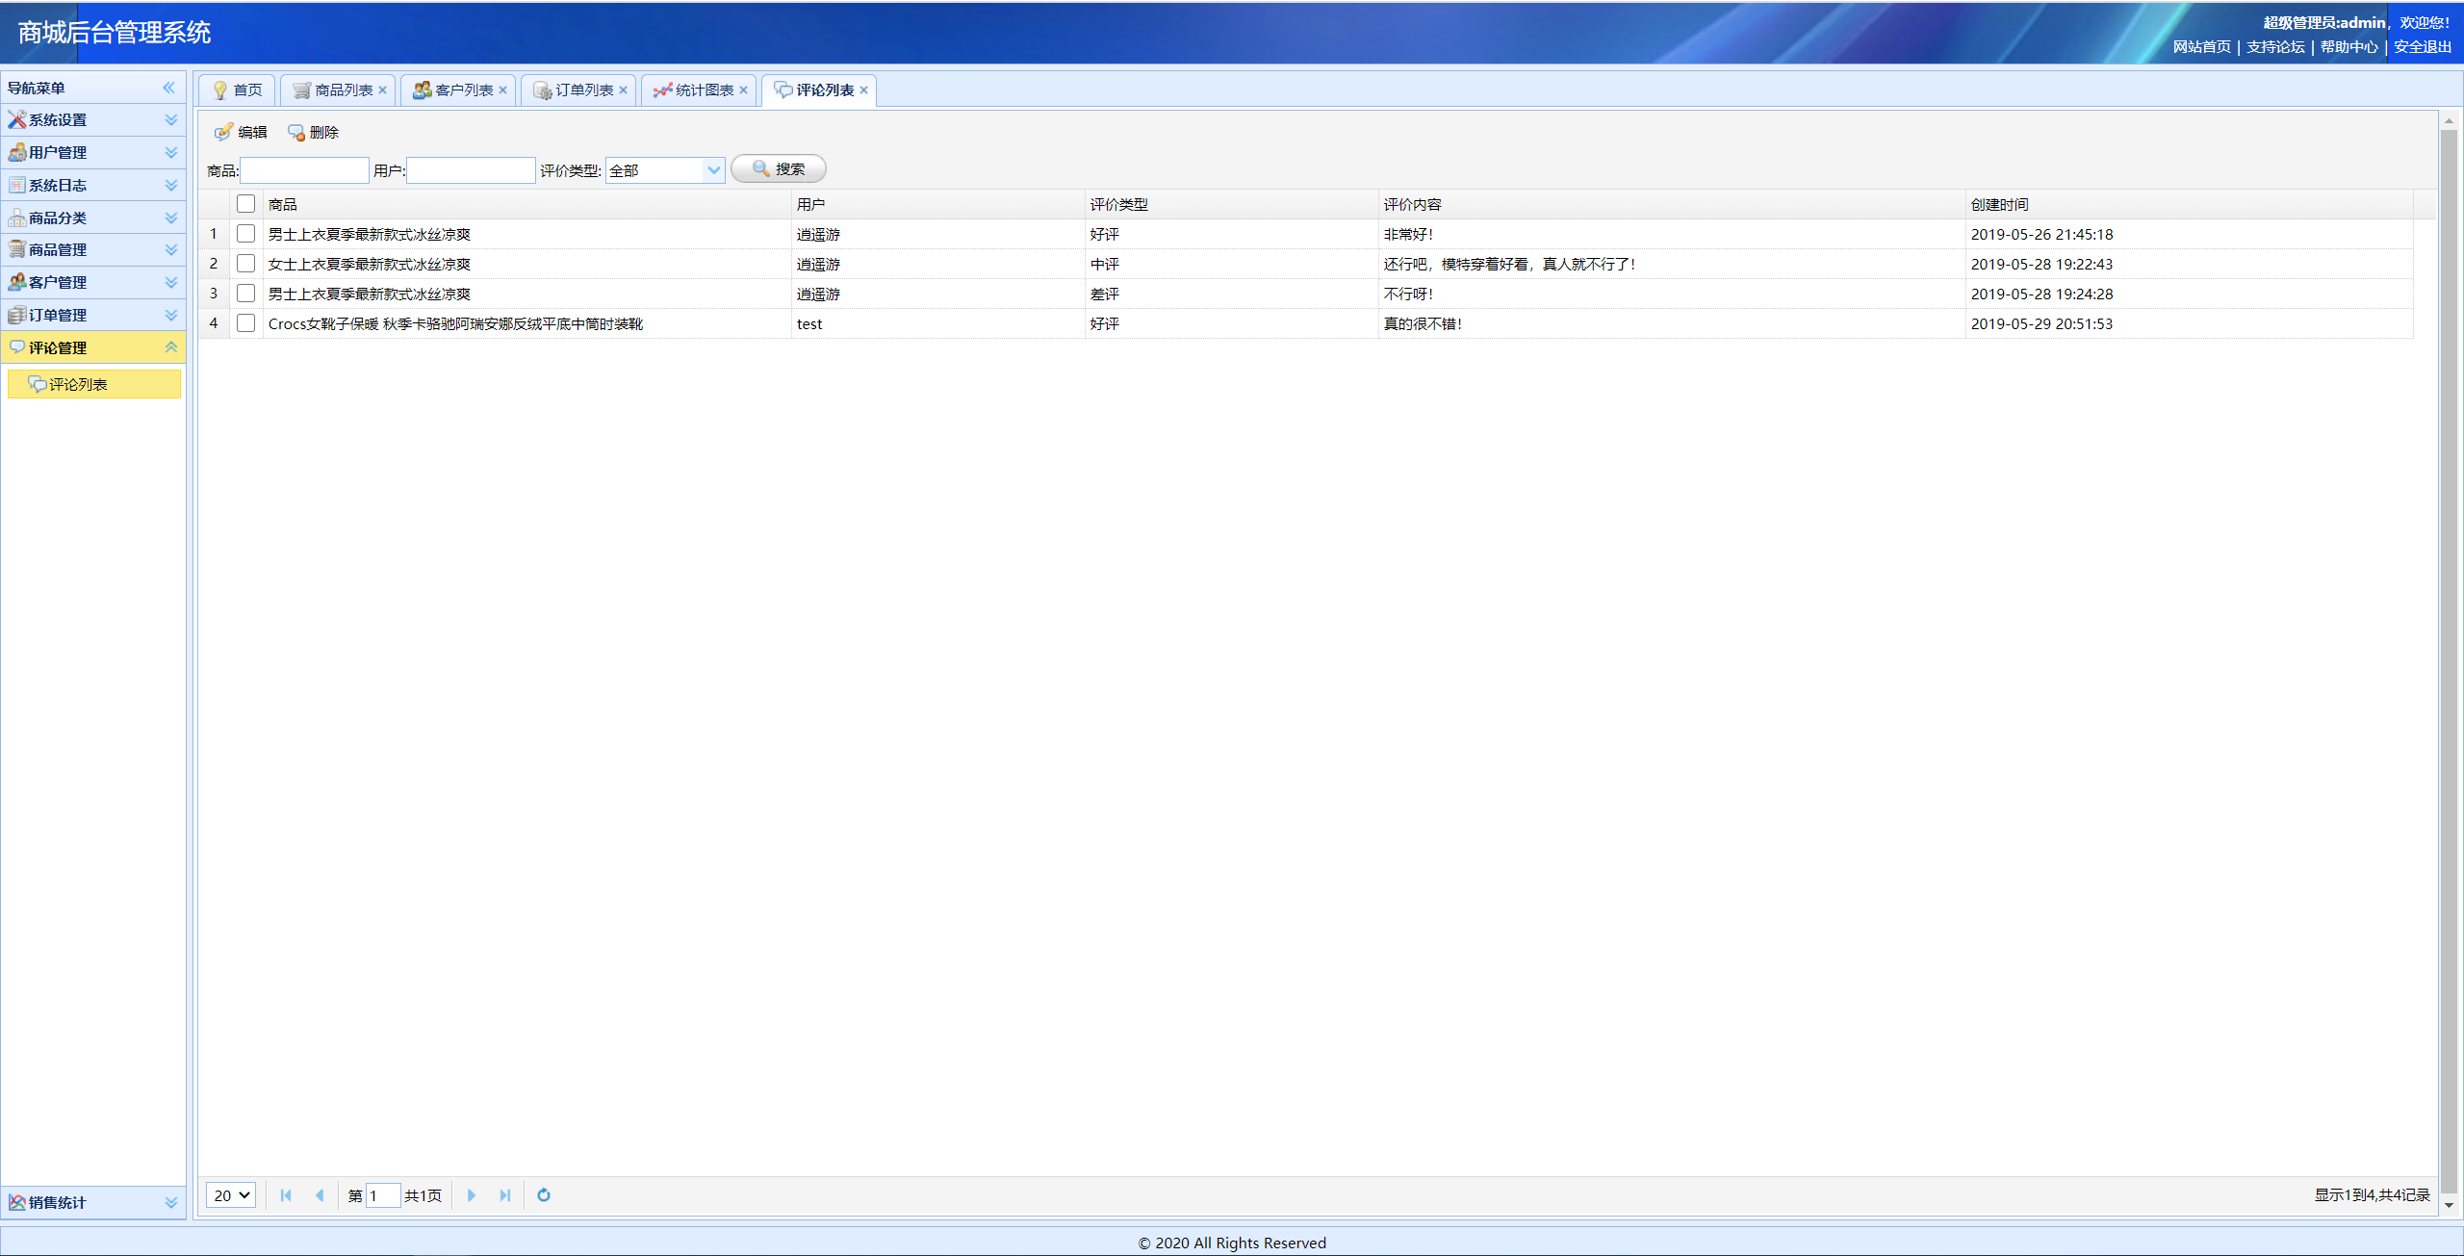Open the 网站首页 link
This screenshot has height=1256, width=2464.
click(x=2201, y=47)
